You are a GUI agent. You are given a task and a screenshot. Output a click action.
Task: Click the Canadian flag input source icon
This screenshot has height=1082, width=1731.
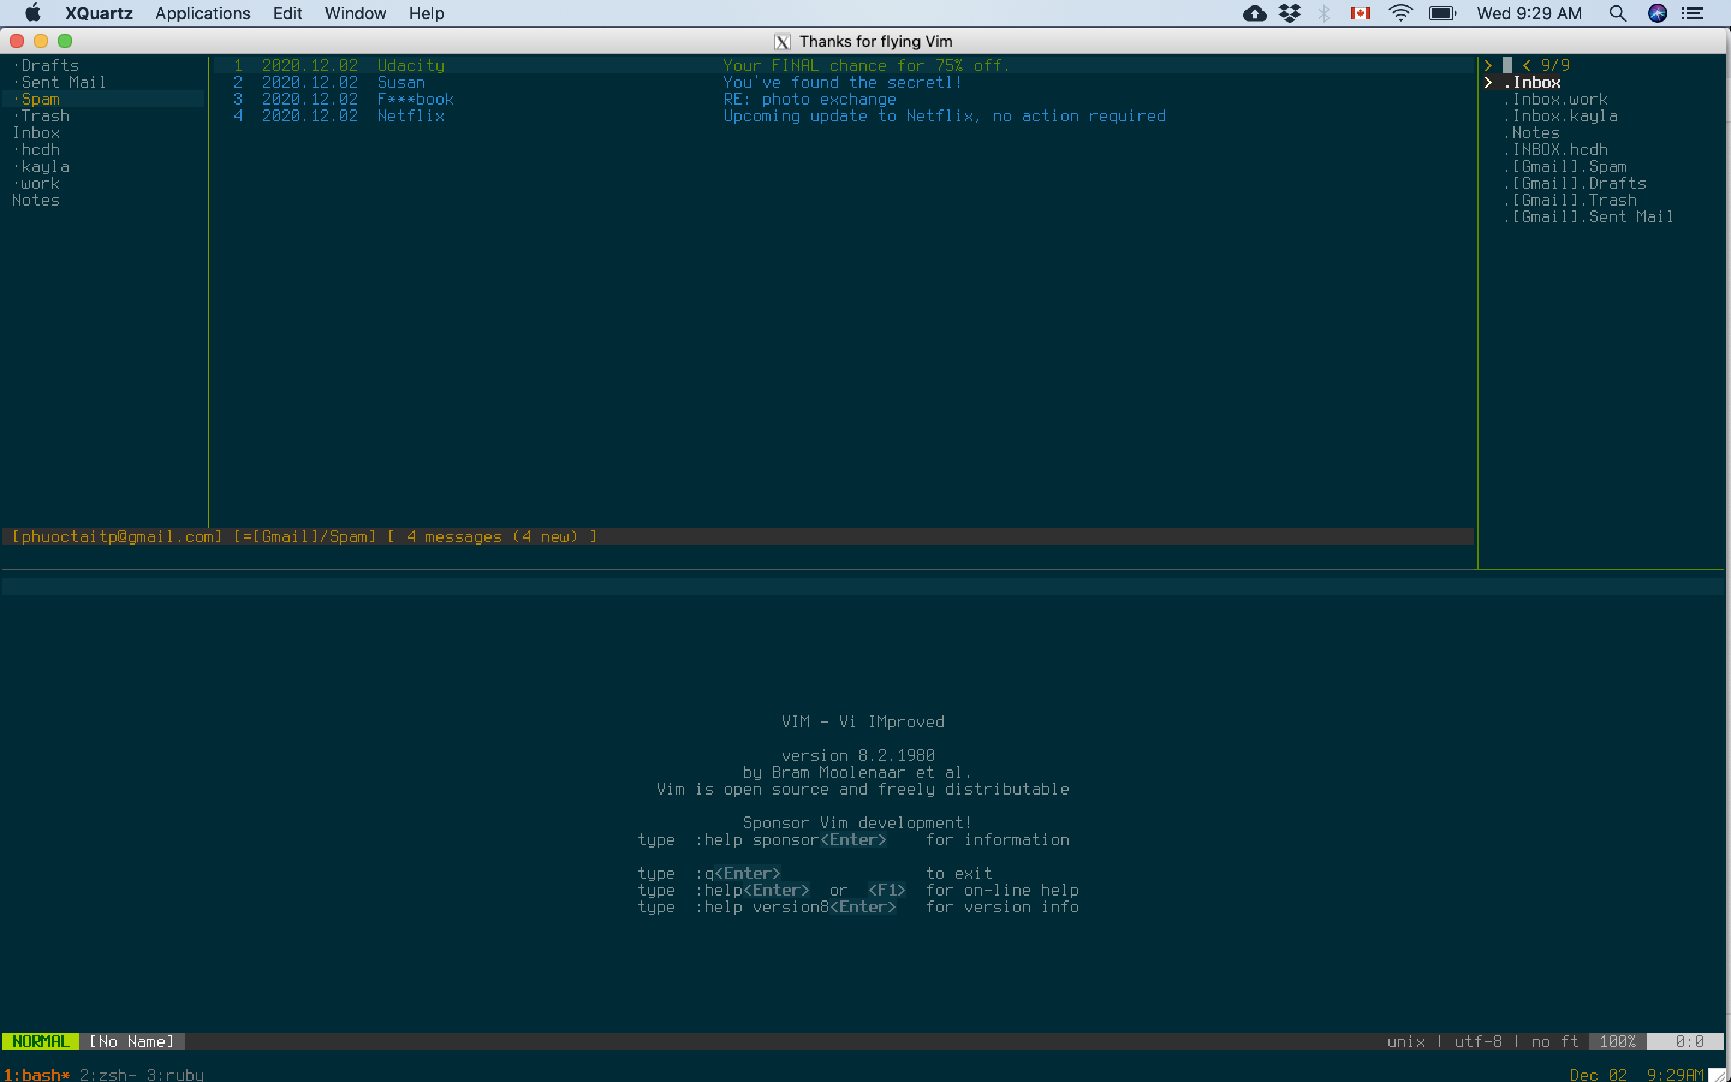point(1360,13)
